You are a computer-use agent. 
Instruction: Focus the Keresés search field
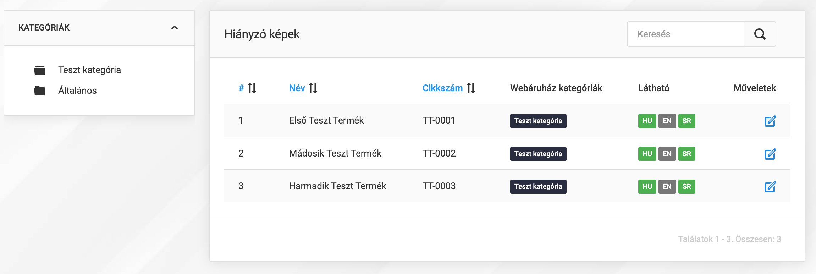[685, 34]
